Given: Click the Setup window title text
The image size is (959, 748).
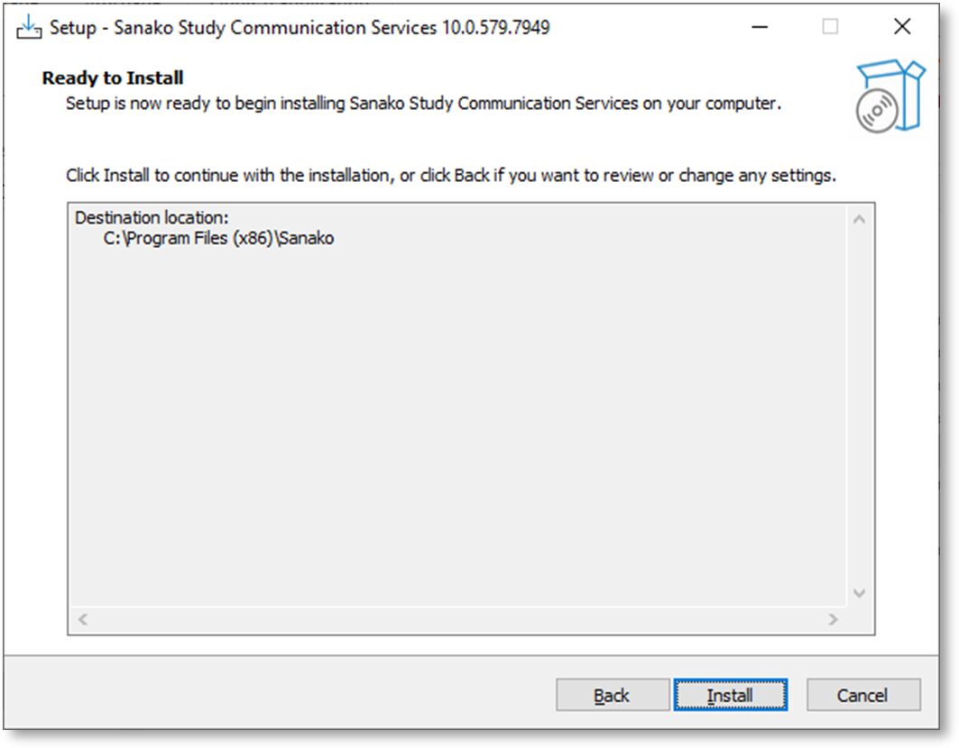Looking at the screenshot, I should 300,27.
